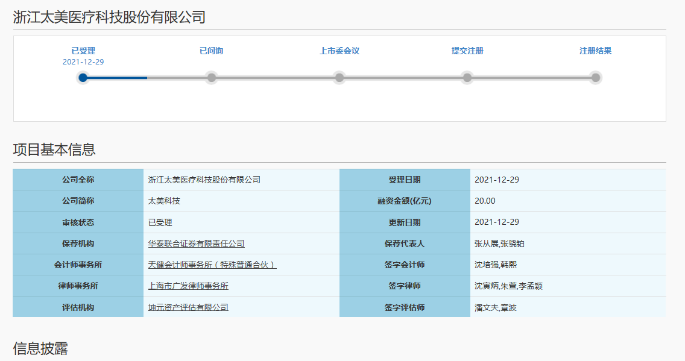Click the 签字评估师 header cell

coord(405,307)
